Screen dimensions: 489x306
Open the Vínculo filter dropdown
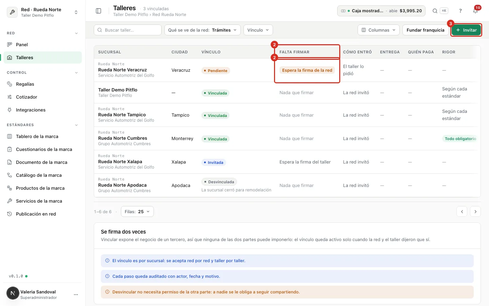(x=258, y=30)
